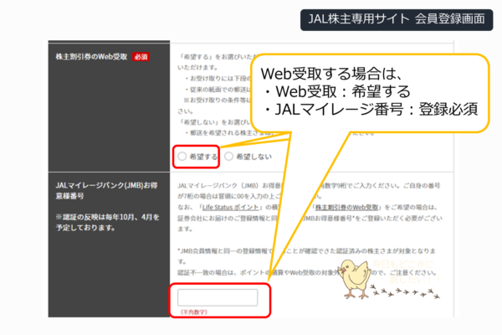Click the JALマイレージ番号：登録必須 callout line
Viewport: 502px width, 335px height.
(x=368, y=109)
